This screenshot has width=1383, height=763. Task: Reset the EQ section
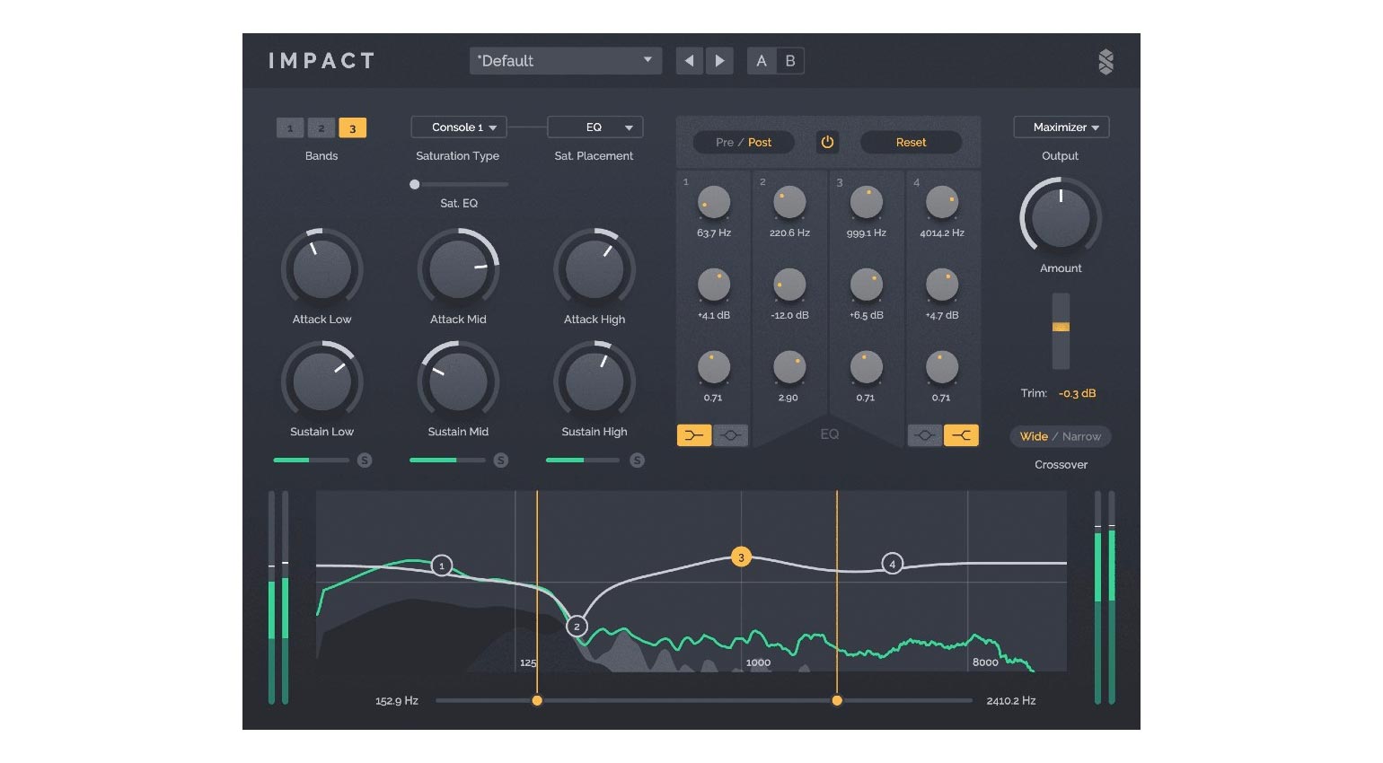click(911, 142)
